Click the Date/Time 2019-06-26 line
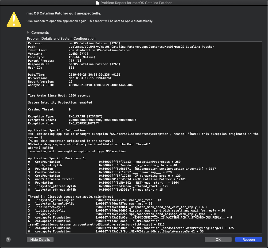Screen dimensions: 268x248 (x=74, y=75)
